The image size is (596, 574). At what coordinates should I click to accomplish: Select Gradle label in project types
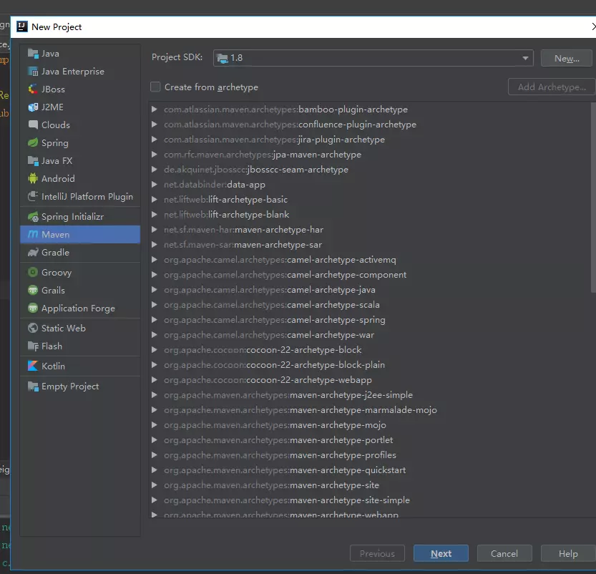[56, 253]
